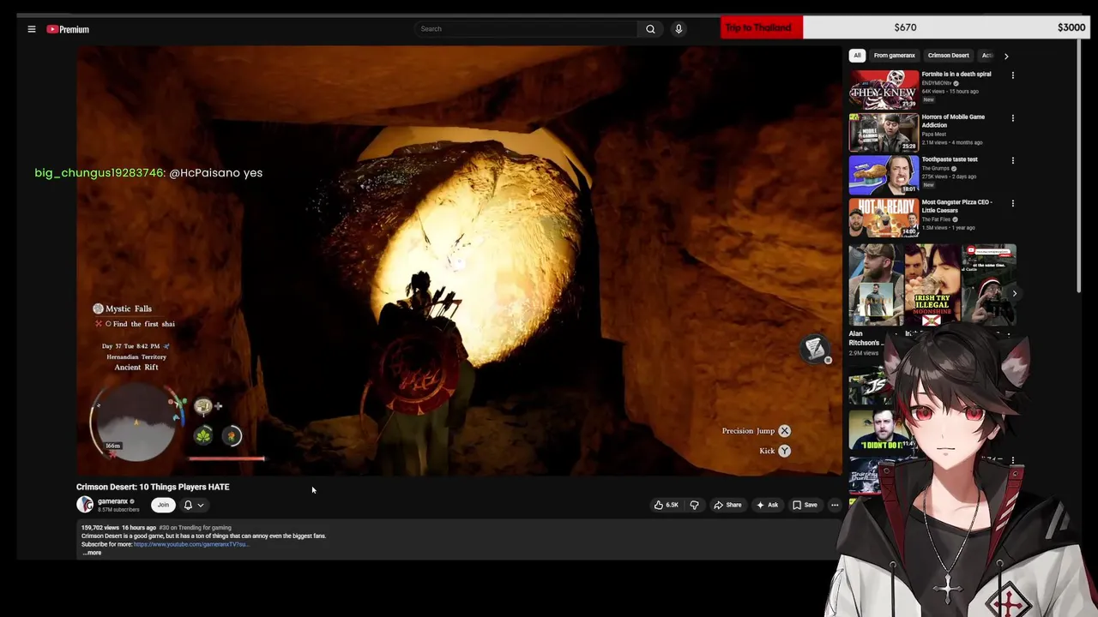This screenshot has height=617, width=1098.
Task: Select the From gameranx filter chip
Action: point(894,56)
